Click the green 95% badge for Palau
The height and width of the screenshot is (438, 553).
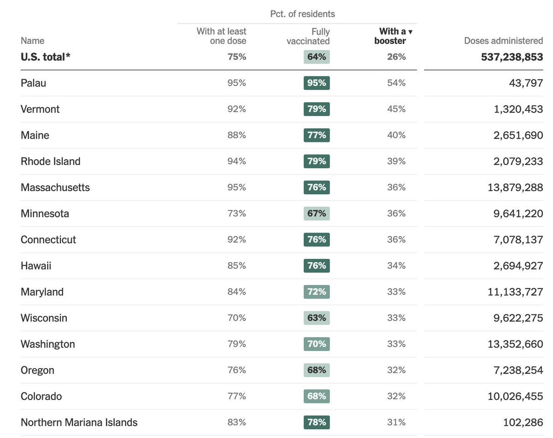(x=317, y=83)
